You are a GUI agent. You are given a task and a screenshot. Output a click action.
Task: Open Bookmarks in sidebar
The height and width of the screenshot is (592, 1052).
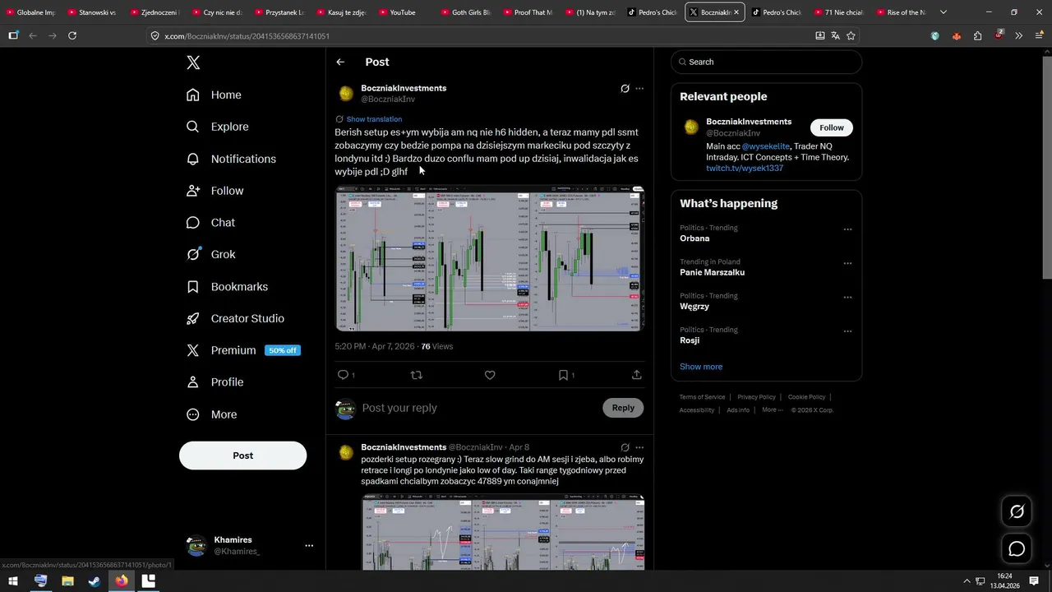pos(227,286)
